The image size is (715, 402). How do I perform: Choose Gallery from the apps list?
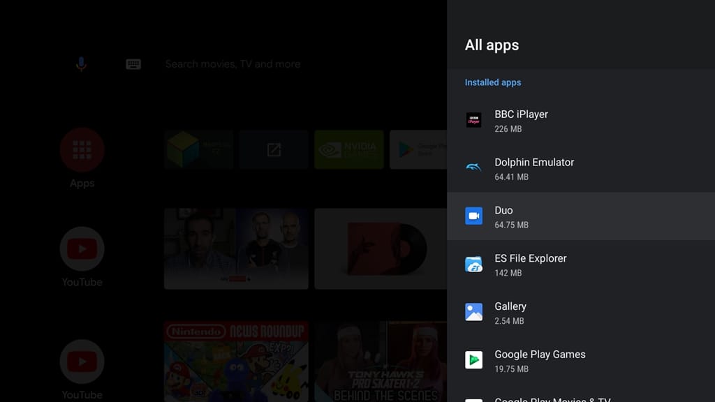point(580,313)
